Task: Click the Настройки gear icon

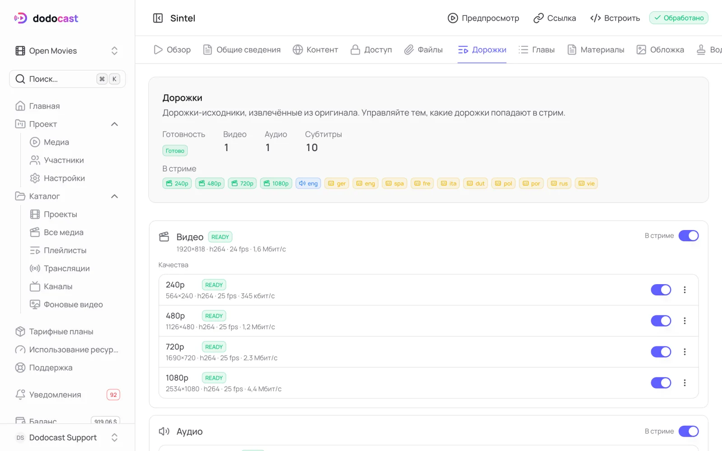Action: tap(35, 178)
